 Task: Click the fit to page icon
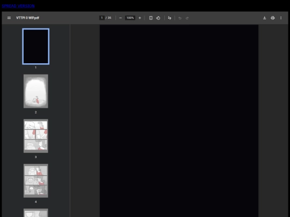(151, 18)
